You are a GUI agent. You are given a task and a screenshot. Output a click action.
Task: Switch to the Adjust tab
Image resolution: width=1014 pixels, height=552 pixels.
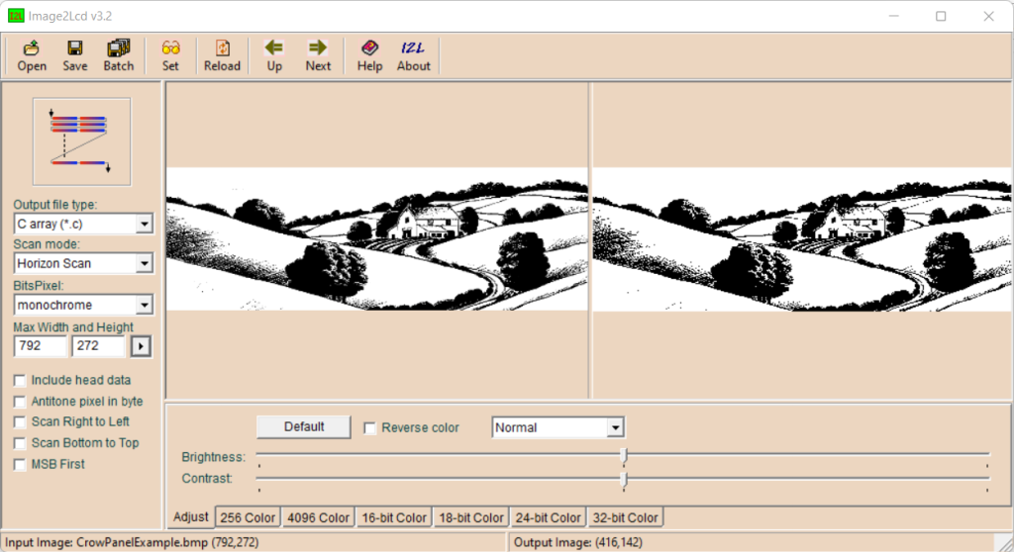point(190,517)
